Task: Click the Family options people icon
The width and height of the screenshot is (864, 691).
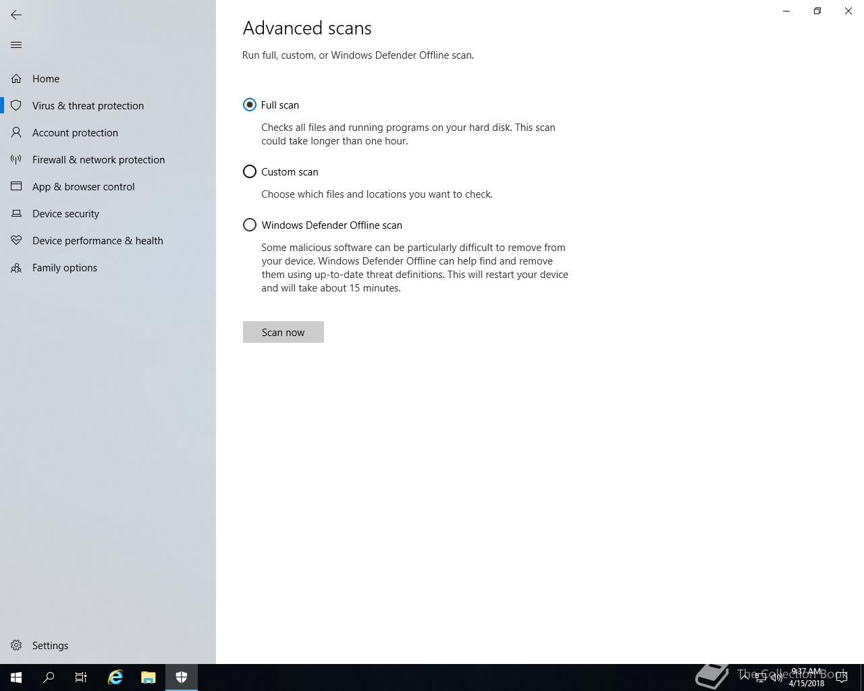Action: point(16,268)
